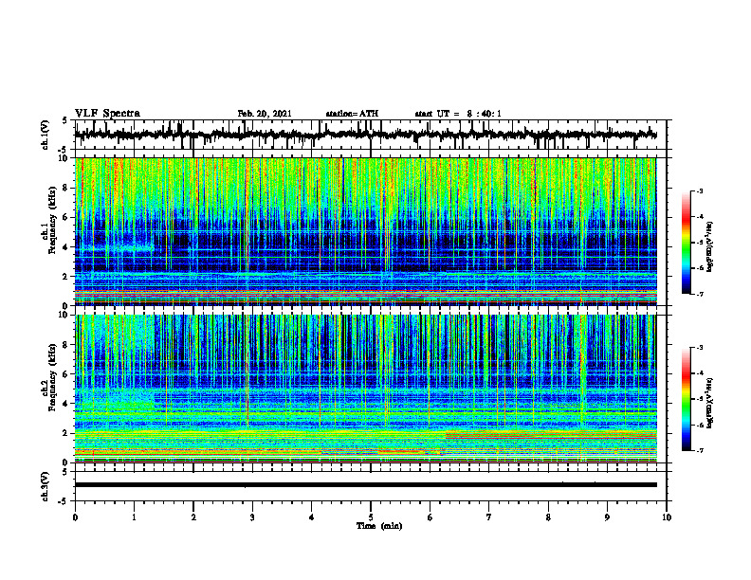Click the "5" volt tick on ch.3(V) axis
751x580 pixels.
coord(64,472)
